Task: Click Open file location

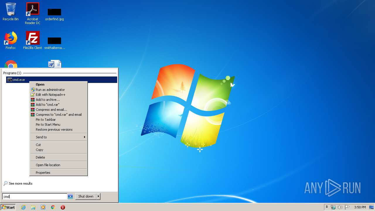Action: pyautogui.click(x=59, y=165)
